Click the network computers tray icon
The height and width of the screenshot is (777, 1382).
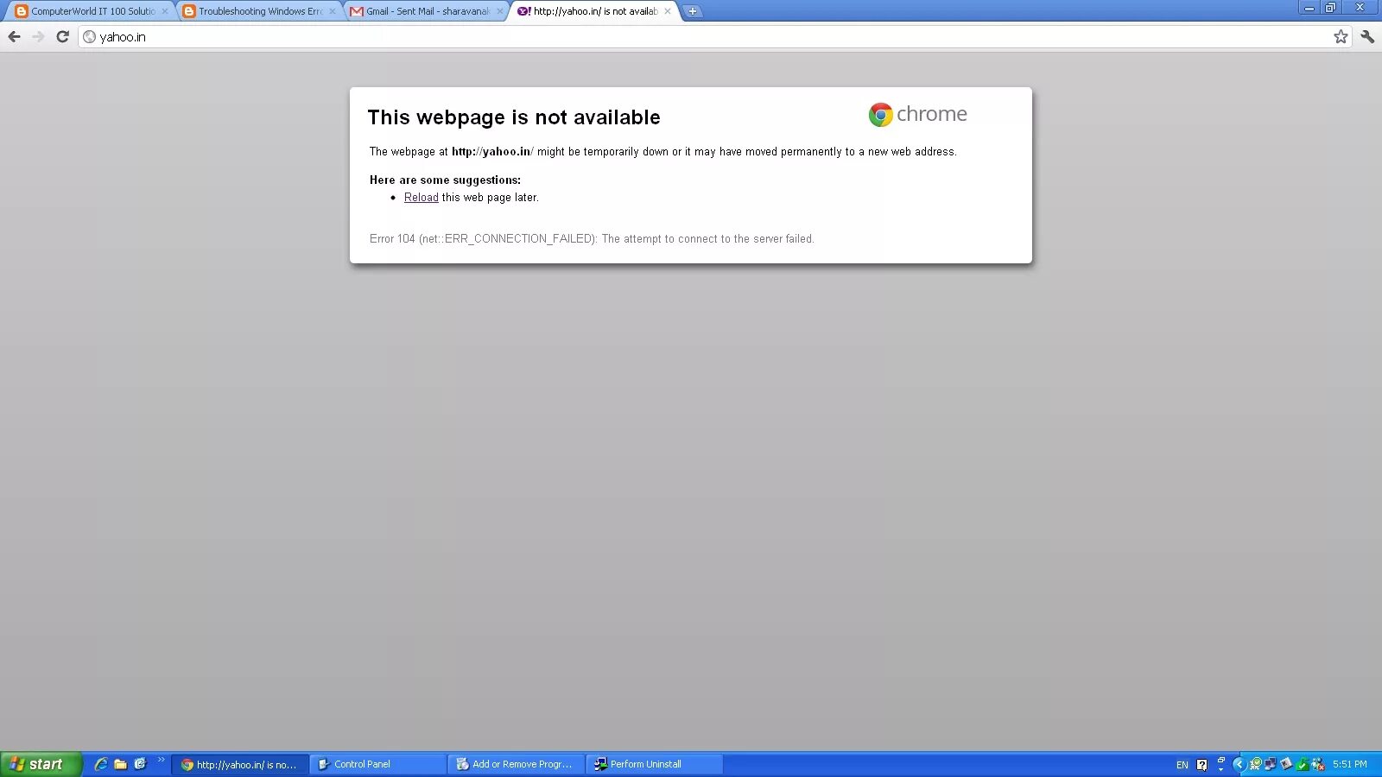pyautogui.click(x=1271, y=764)
